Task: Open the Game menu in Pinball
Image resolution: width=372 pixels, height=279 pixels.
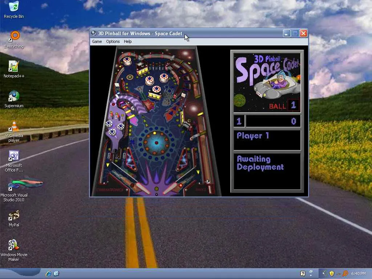Action: (x=97, y=41)
